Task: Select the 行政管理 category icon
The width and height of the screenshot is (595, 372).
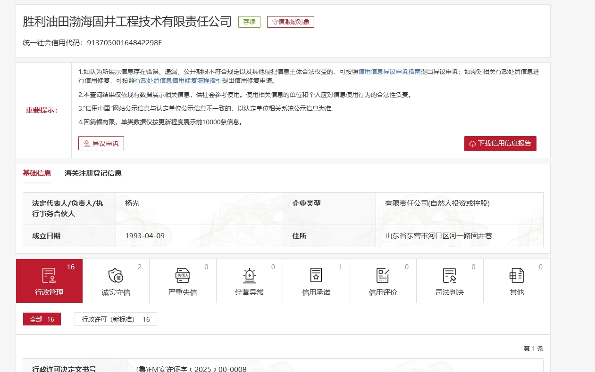Action: (x=49, y=275)
